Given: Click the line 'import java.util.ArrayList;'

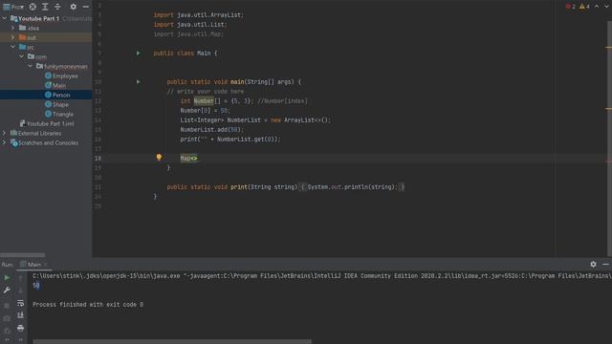Looking at the screenshot, I should click(x=198, y=15).
